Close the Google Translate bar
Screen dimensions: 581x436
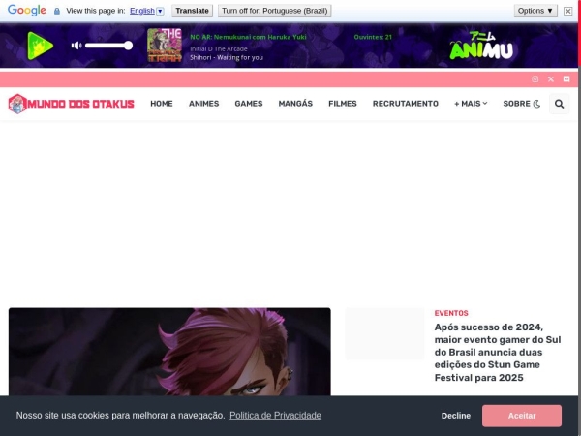click(567, 11)
